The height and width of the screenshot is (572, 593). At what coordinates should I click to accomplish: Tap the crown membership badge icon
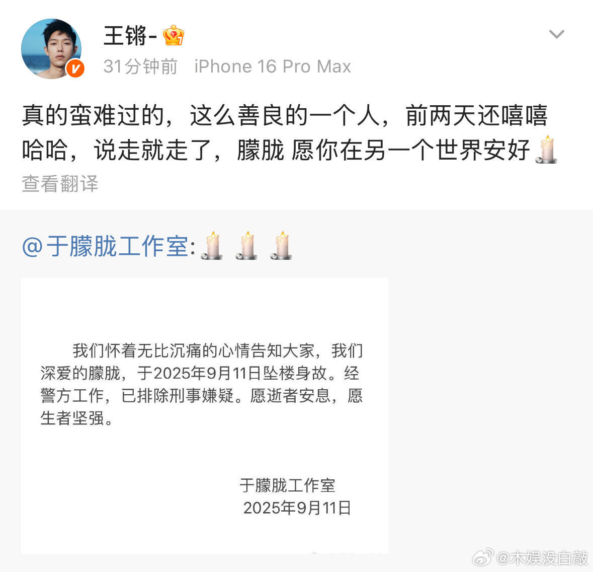click(173, 35)
